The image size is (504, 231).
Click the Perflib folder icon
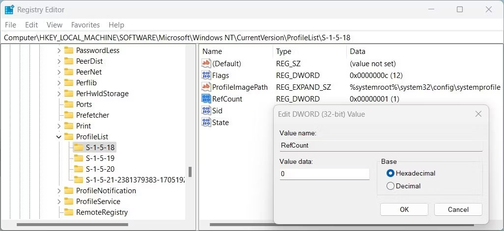(x=68, y=82)
